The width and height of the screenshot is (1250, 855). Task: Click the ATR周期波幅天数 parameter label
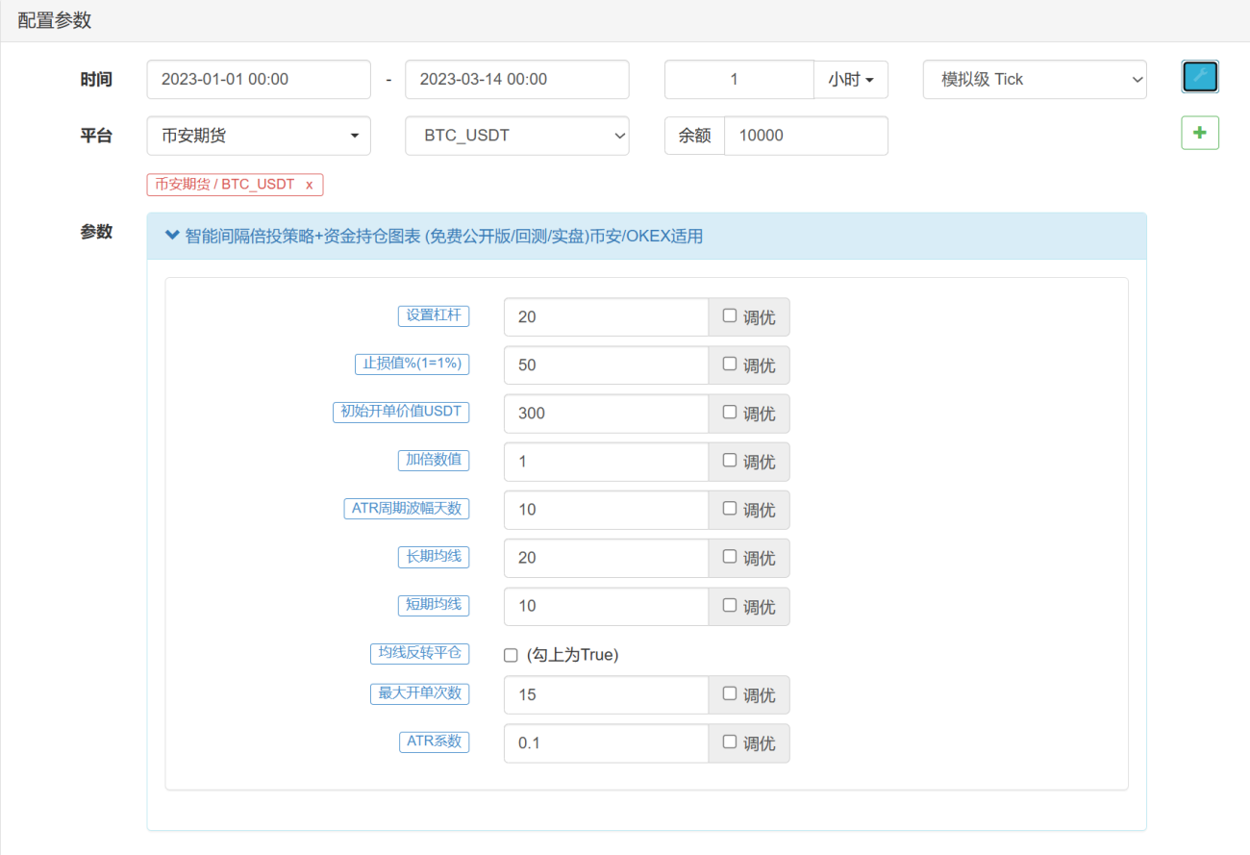(x=407, y=509)
